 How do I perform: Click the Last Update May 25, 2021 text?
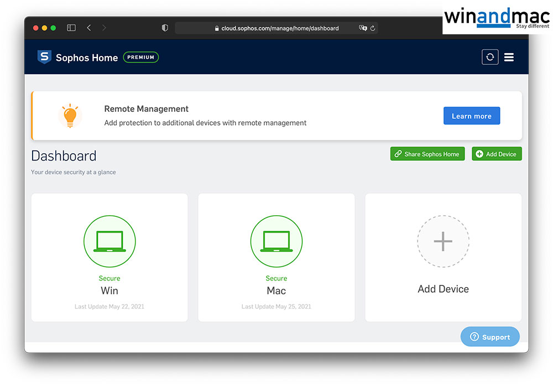276,306
